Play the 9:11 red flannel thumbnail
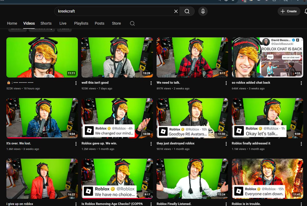 pyautogui.click(x=192, y=57)
